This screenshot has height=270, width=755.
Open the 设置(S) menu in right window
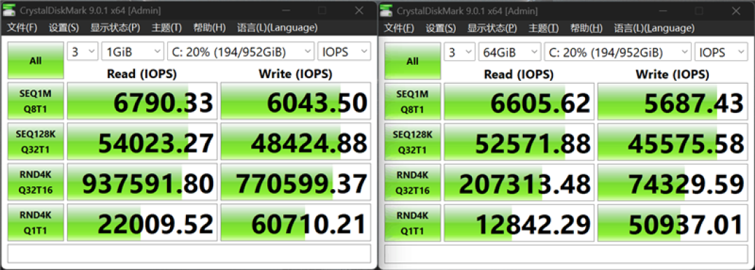[440, 27]
